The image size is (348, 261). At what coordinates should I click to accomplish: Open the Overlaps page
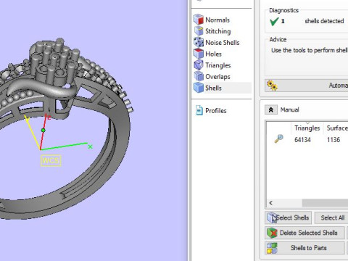217,77
